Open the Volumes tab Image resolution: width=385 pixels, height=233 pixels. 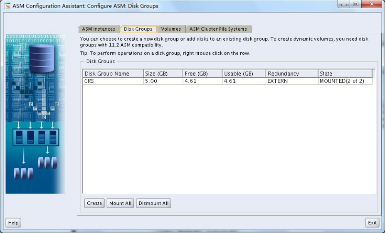coord(171,29)
